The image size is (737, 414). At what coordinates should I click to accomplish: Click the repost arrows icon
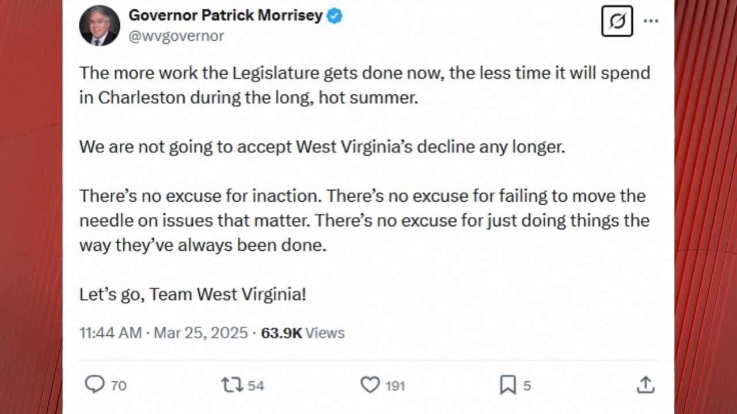[x=232, y=384]
